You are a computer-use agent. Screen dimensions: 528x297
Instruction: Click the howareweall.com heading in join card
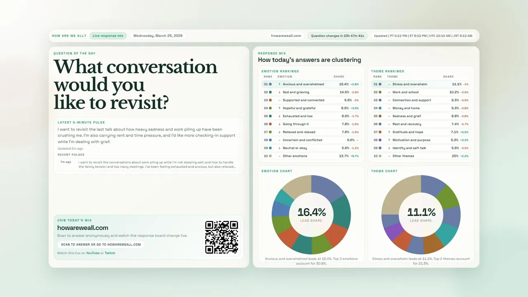tap(83, 228)
